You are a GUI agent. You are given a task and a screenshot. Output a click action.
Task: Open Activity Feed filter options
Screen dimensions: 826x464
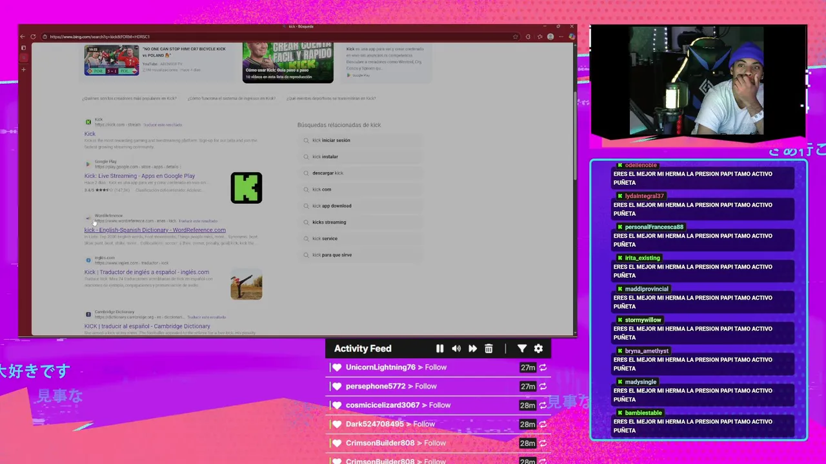[x=522, y=349]
